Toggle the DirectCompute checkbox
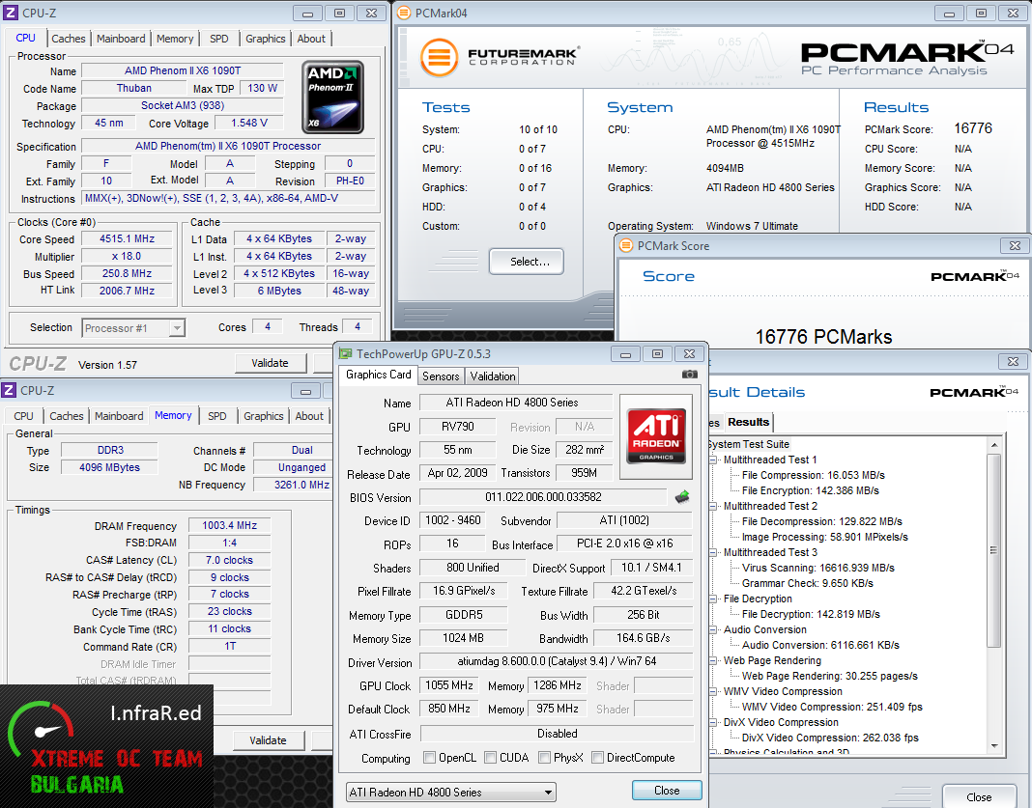Screen dimensions: 1032x808 [597, 758]
